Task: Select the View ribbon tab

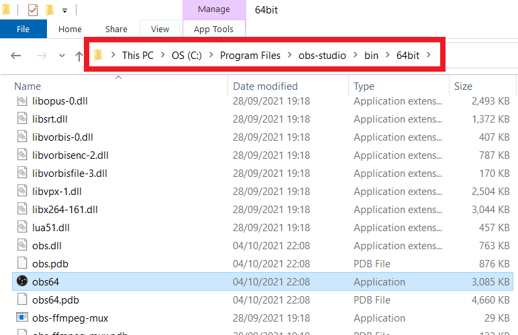Action: click(160, 29)
